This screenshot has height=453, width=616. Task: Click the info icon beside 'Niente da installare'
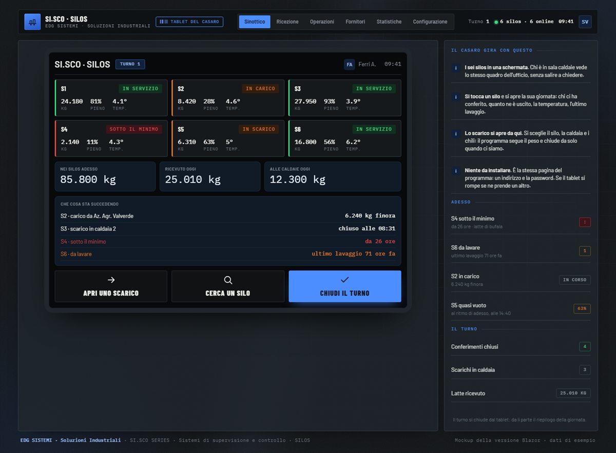pyautogui.click(x=456, y=171)
